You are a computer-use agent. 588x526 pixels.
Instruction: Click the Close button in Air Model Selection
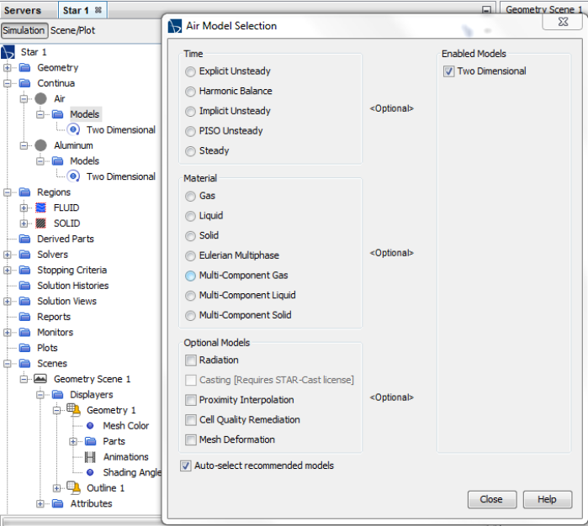[492, 499]
